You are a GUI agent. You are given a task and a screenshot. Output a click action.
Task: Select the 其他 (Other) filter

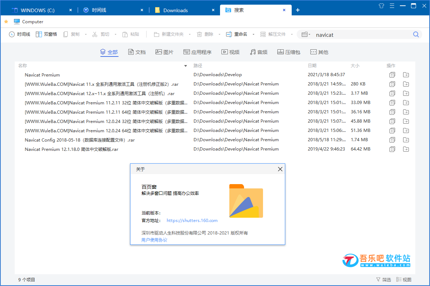[x=319, y=52]
